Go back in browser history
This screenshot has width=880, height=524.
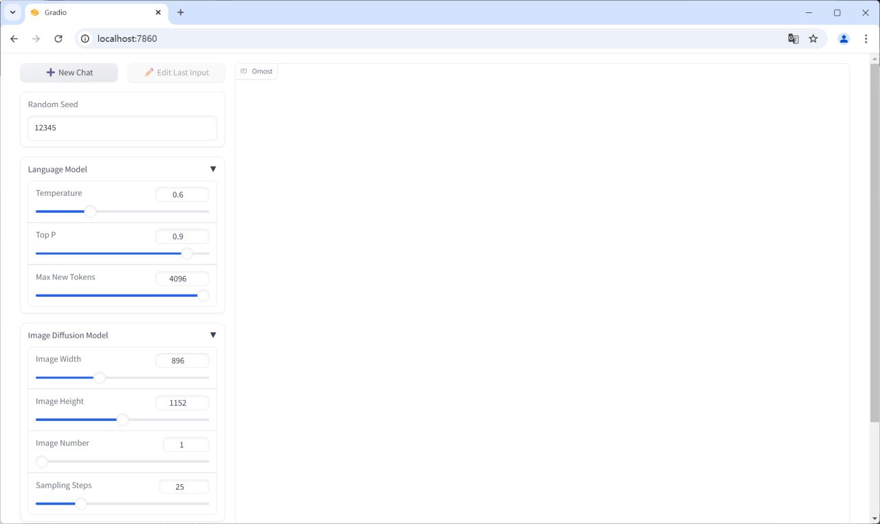pyautogui.click(x=14, y=39)
